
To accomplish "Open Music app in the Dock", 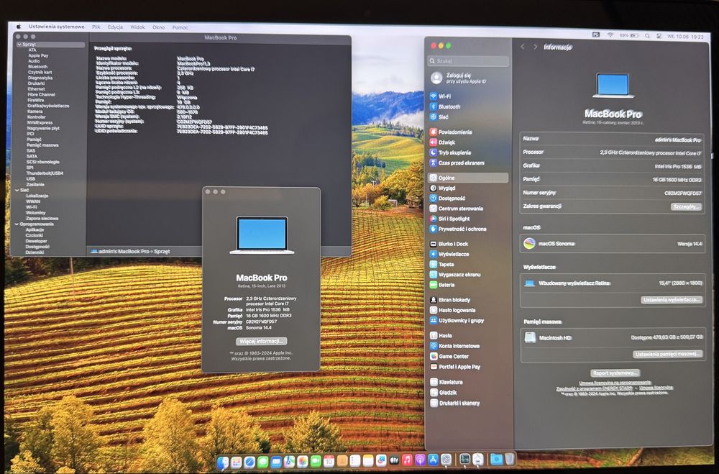I will point(407,460).
